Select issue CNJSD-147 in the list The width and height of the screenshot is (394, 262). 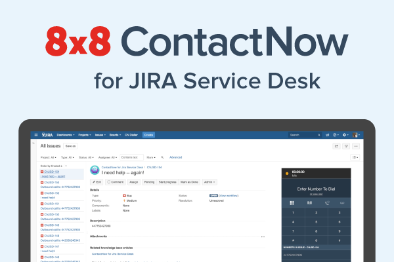(60, 249)
